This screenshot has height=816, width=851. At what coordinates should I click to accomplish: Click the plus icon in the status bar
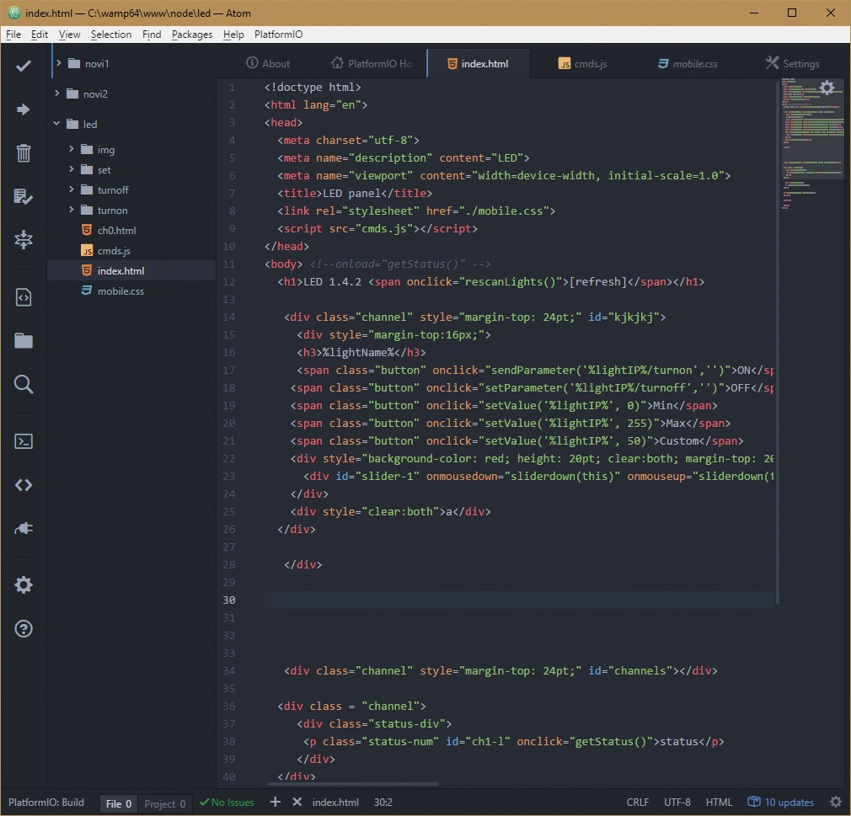tap(276, 802)
